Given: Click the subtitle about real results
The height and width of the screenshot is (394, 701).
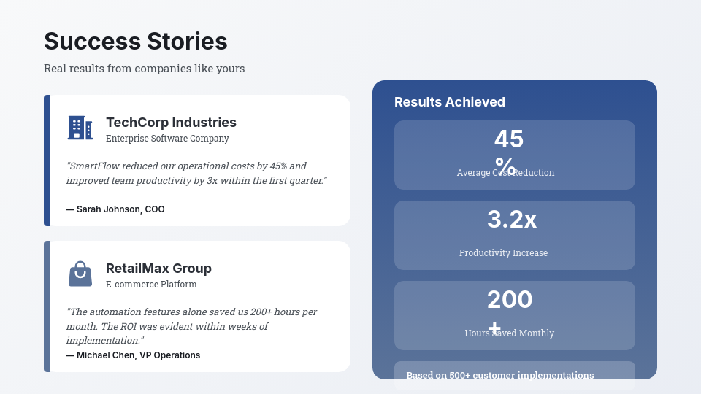Looking at the screenshot, I should click(144, 69).
